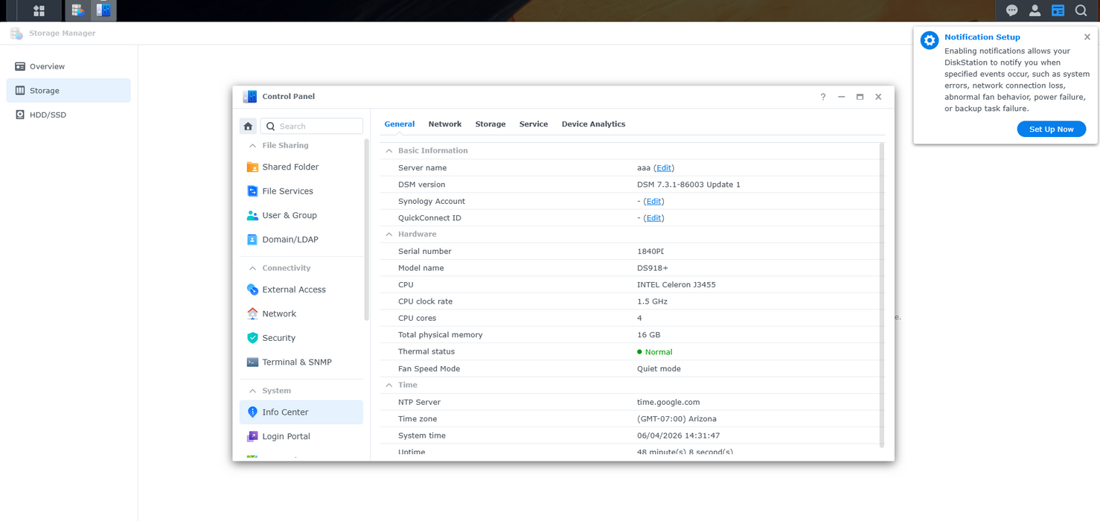Edit the Server name

click(664, 168)
